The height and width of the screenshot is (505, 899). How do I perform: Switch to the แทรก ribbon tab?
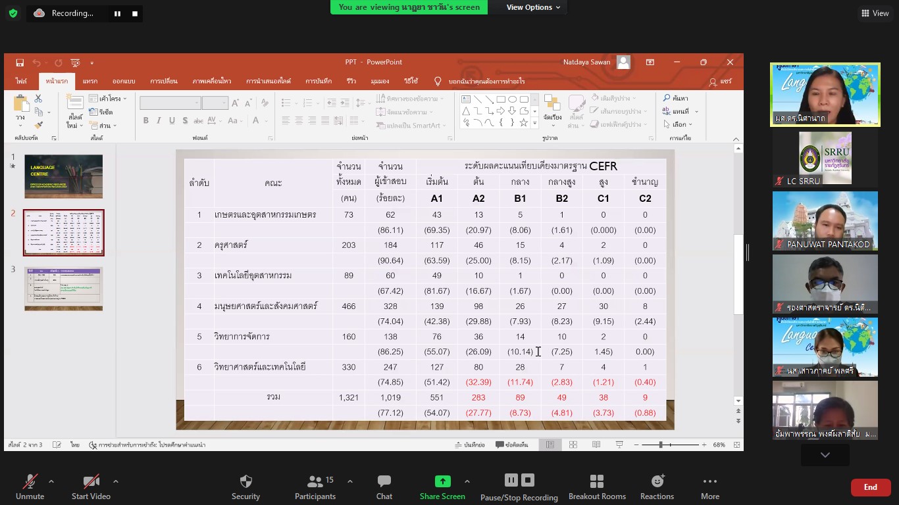click(x=90, y=81)
